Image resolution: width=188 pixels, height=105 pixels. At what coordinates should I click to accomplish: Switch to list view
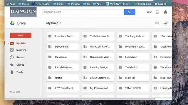157,23
